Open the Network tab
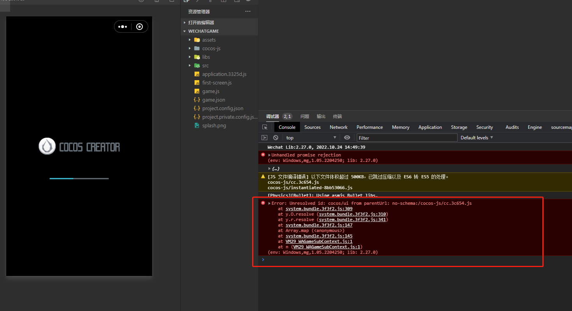 point(339,127)
